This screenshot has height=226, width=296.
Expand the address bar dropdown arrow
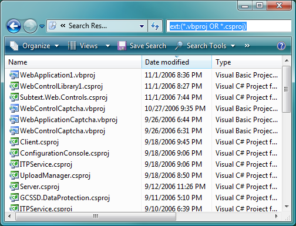tap(142, 26)
